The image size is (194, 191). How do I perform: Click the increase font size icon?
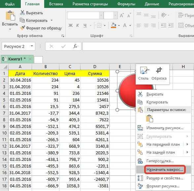[x=122, y=16]
